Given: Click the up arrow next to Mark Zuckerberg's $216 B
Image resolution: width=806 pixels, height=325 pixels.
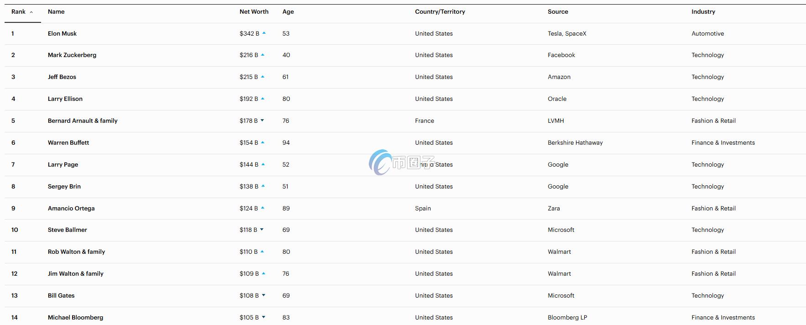Looking at the screenshot, I should click(263, 55).
